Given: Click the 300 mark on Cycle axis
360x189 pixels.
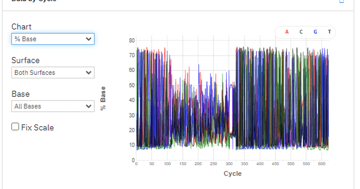Looking at the screenshot, I should (x=229, y=164).
